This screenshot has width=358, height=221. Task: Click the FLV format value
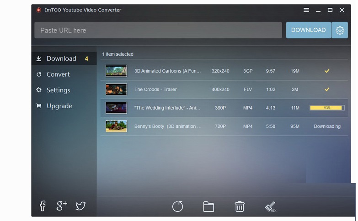click(248, 89)
